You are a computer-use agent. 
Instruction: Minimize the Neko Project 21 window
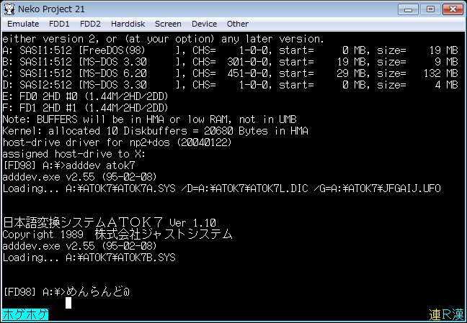click(408, 9)
